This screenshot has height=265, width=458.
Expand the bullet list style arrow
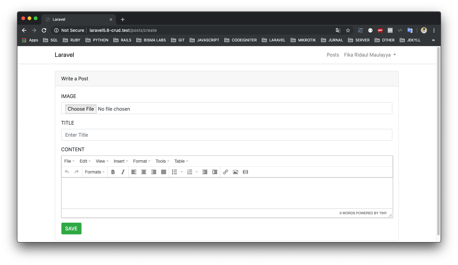pos(182,172)
